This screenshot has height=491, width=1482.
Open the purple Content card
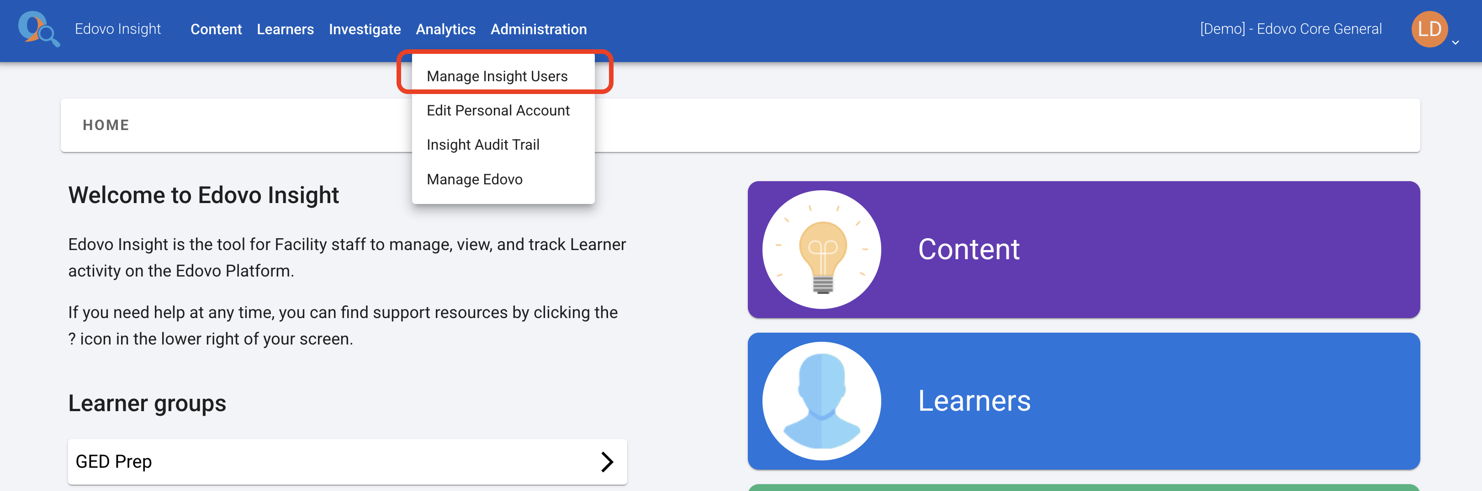(1083, 250)
